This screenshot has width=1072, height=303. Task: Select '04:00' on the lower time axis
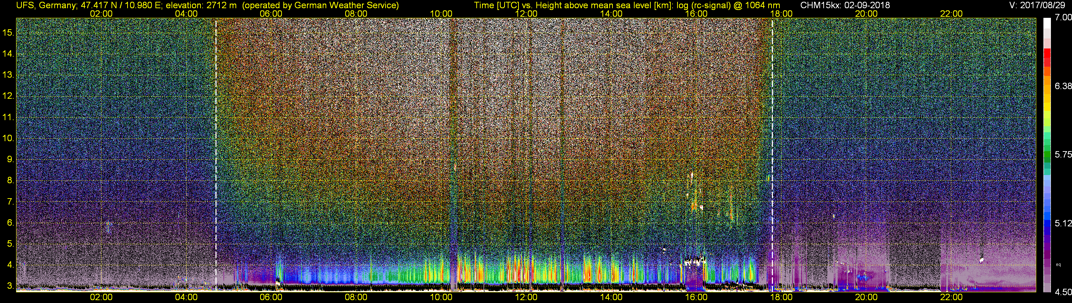pos(186,297)
